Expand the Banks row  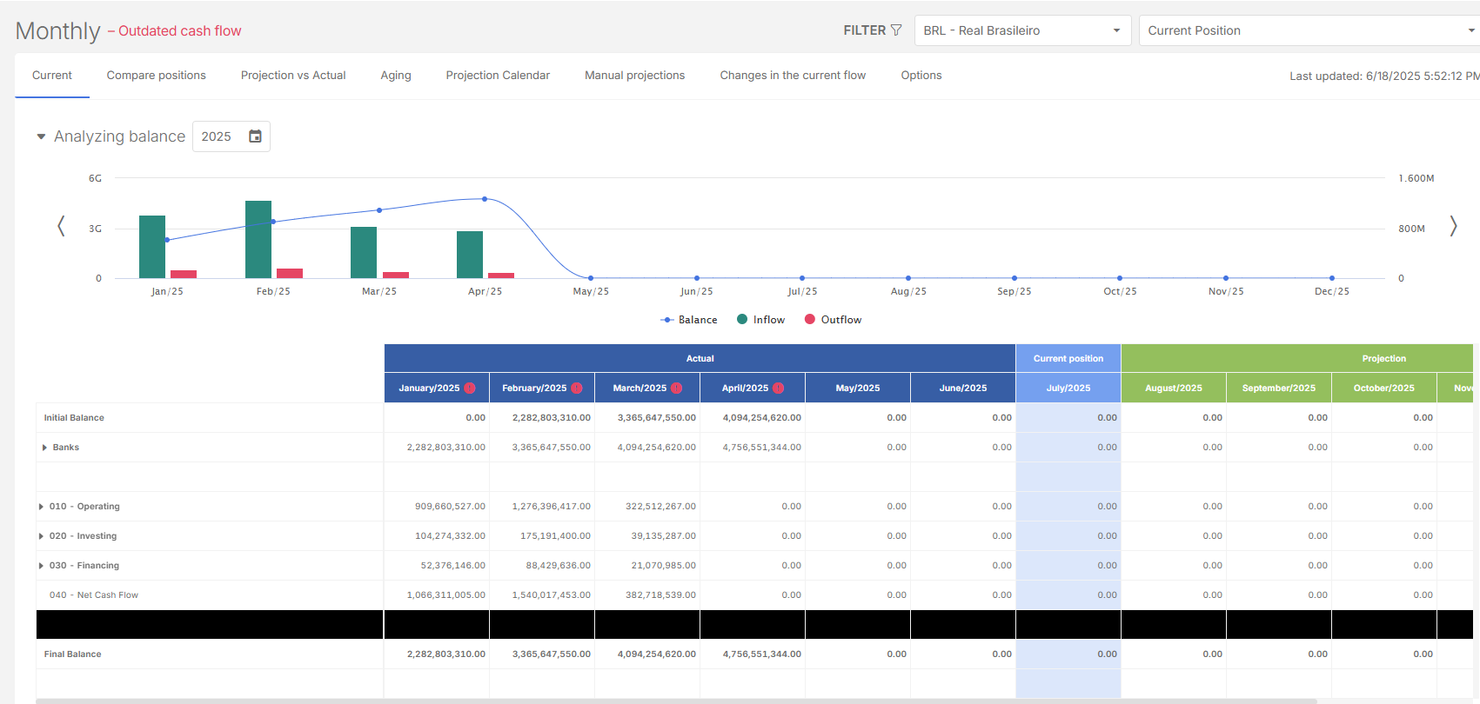pyautogui.click(x=44, y=448)
